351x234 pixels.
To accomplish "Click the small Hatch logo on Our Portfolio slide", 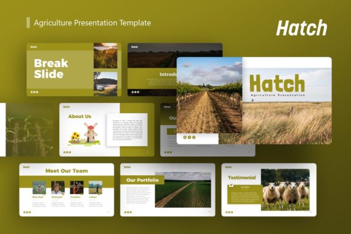I will [127, 167].
